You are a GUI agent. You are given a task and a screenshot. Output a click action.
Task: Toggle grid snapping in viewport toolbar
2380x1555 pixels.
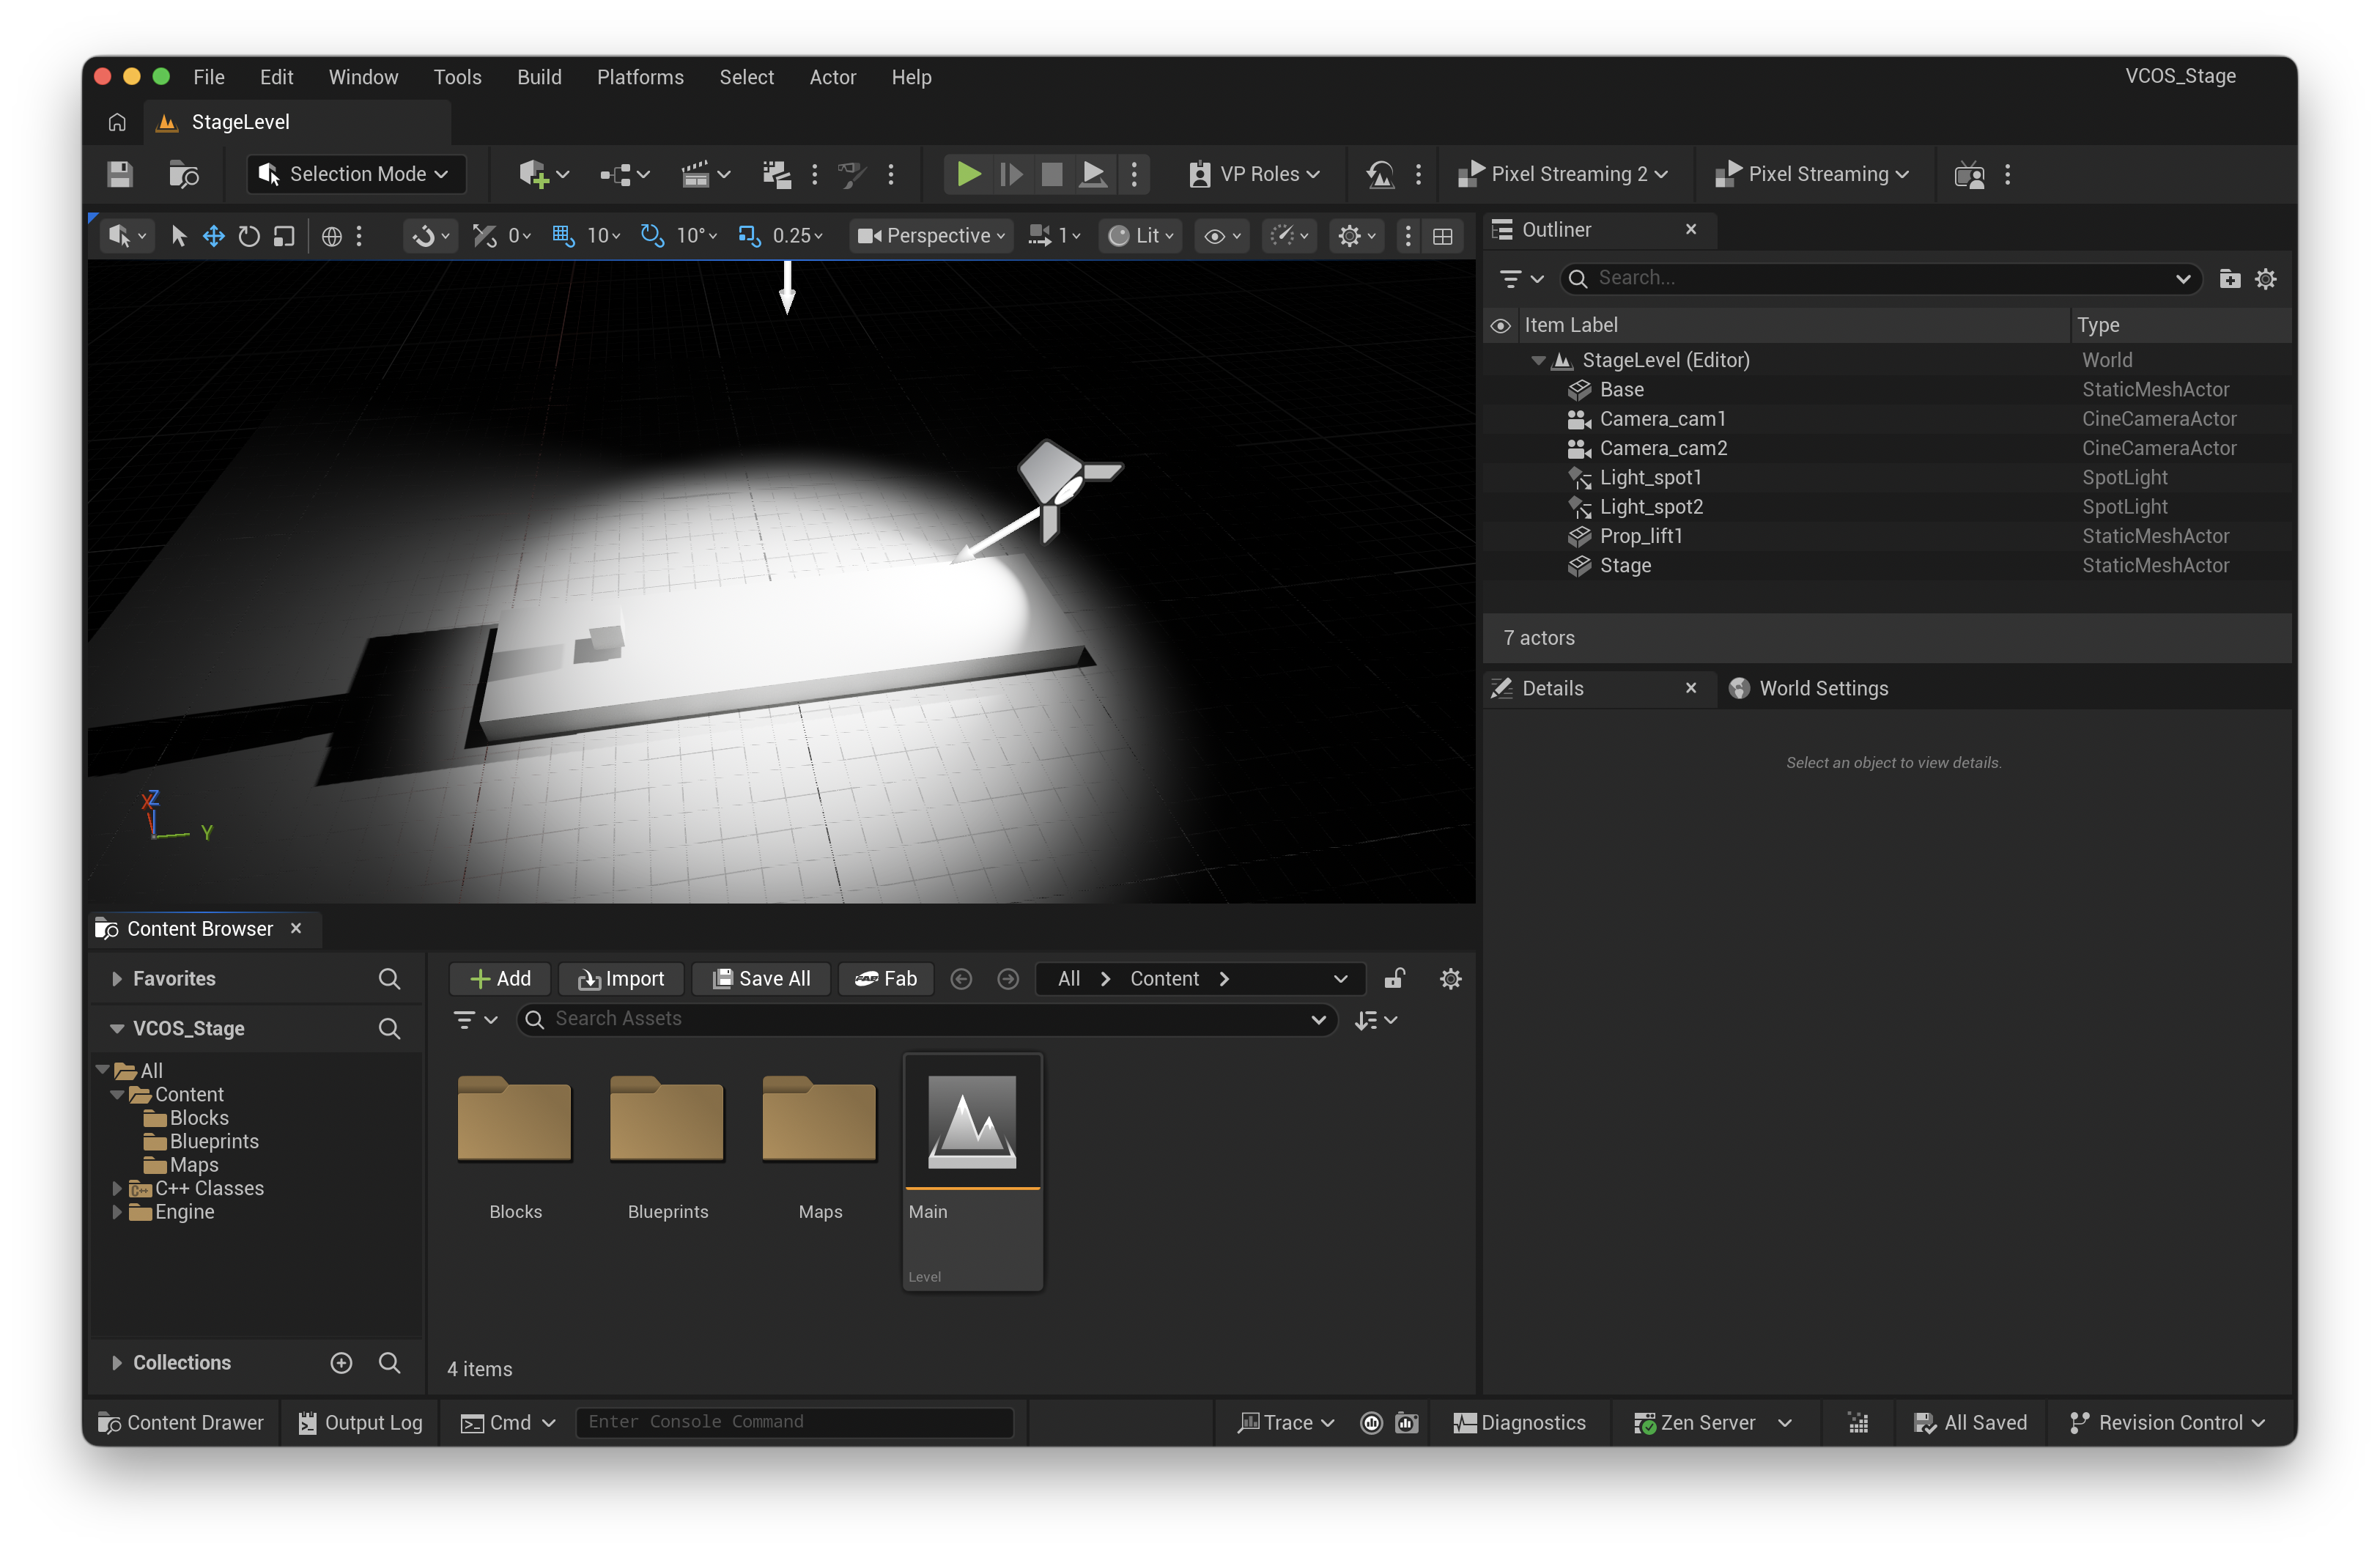563,236
